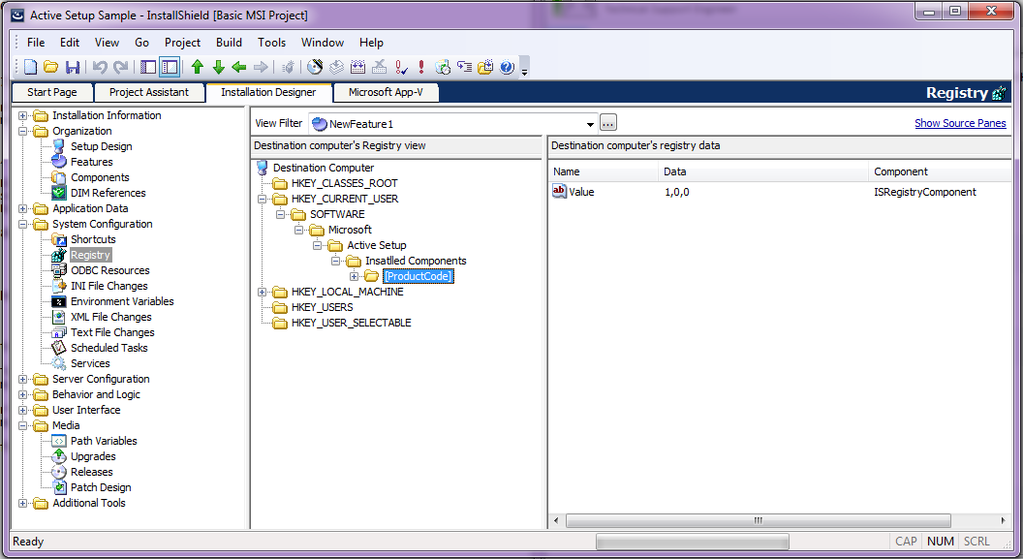
Task: Click the ellipsis button beside View Filter
Action: pyautogui.click(x=608, y=123)
